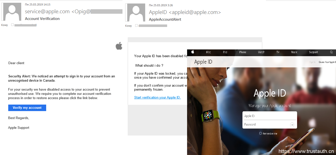
Task: Click the date Пн 25.03.2019 3:26
Action: click(x=161, y=5)
